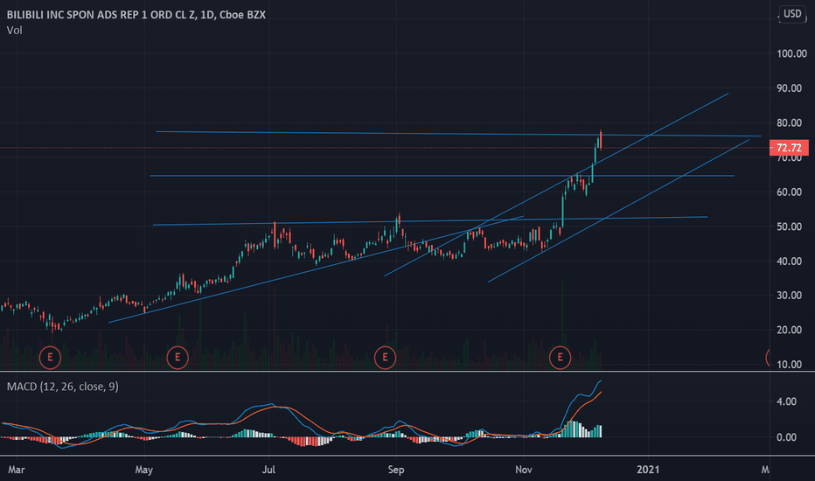Click the 90.00 price axis label
Screen dimensions: 815x481
(789, 88)
